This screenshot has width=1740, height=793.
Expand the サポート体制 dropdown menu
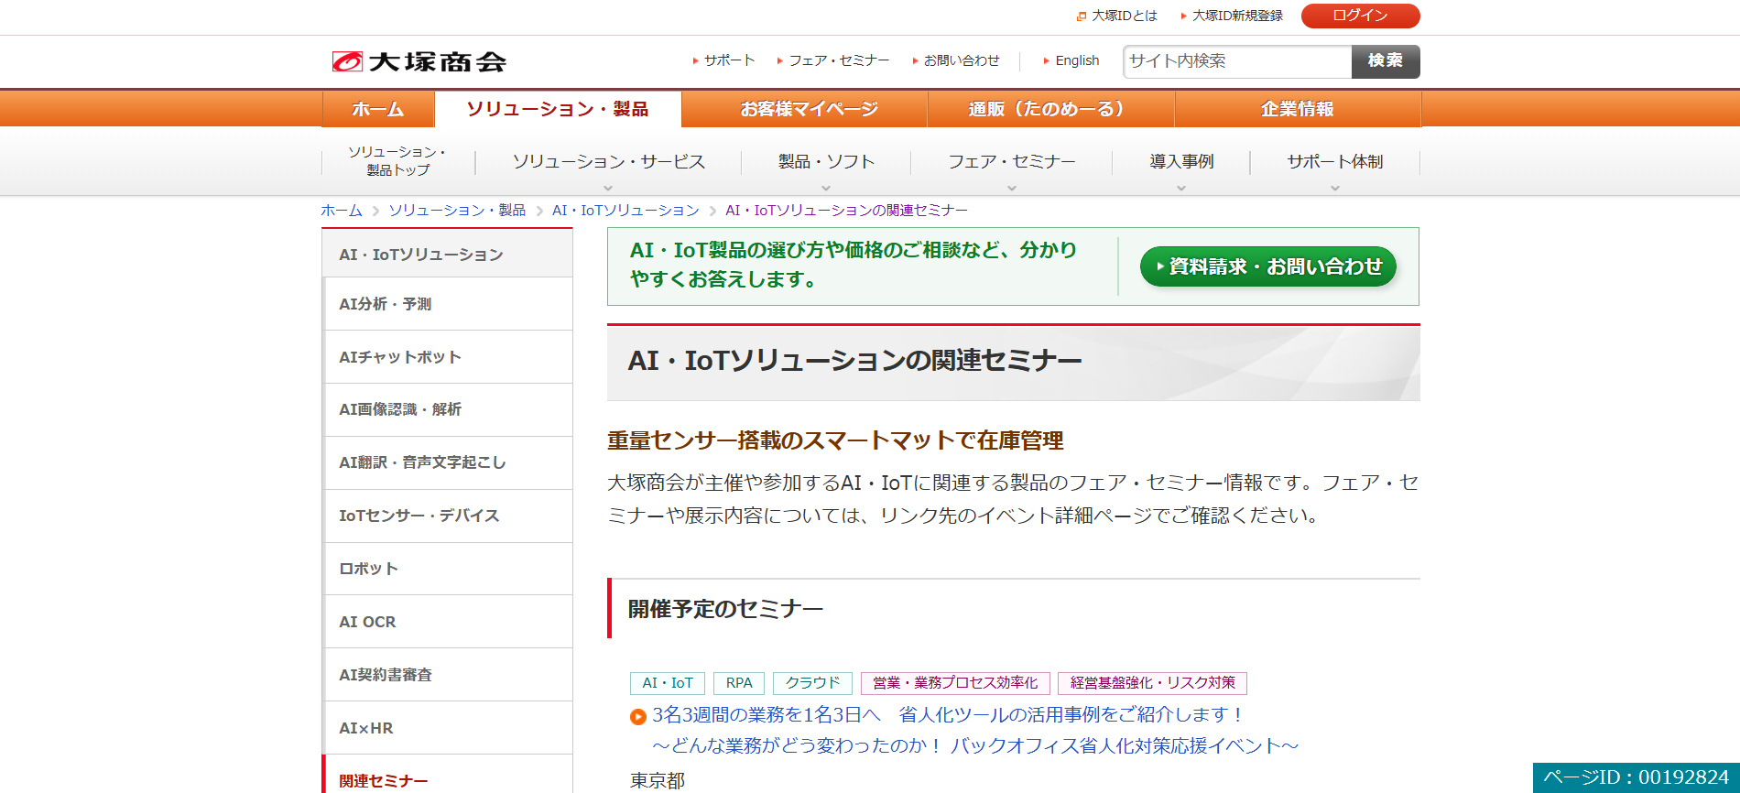pos(1334,162)
